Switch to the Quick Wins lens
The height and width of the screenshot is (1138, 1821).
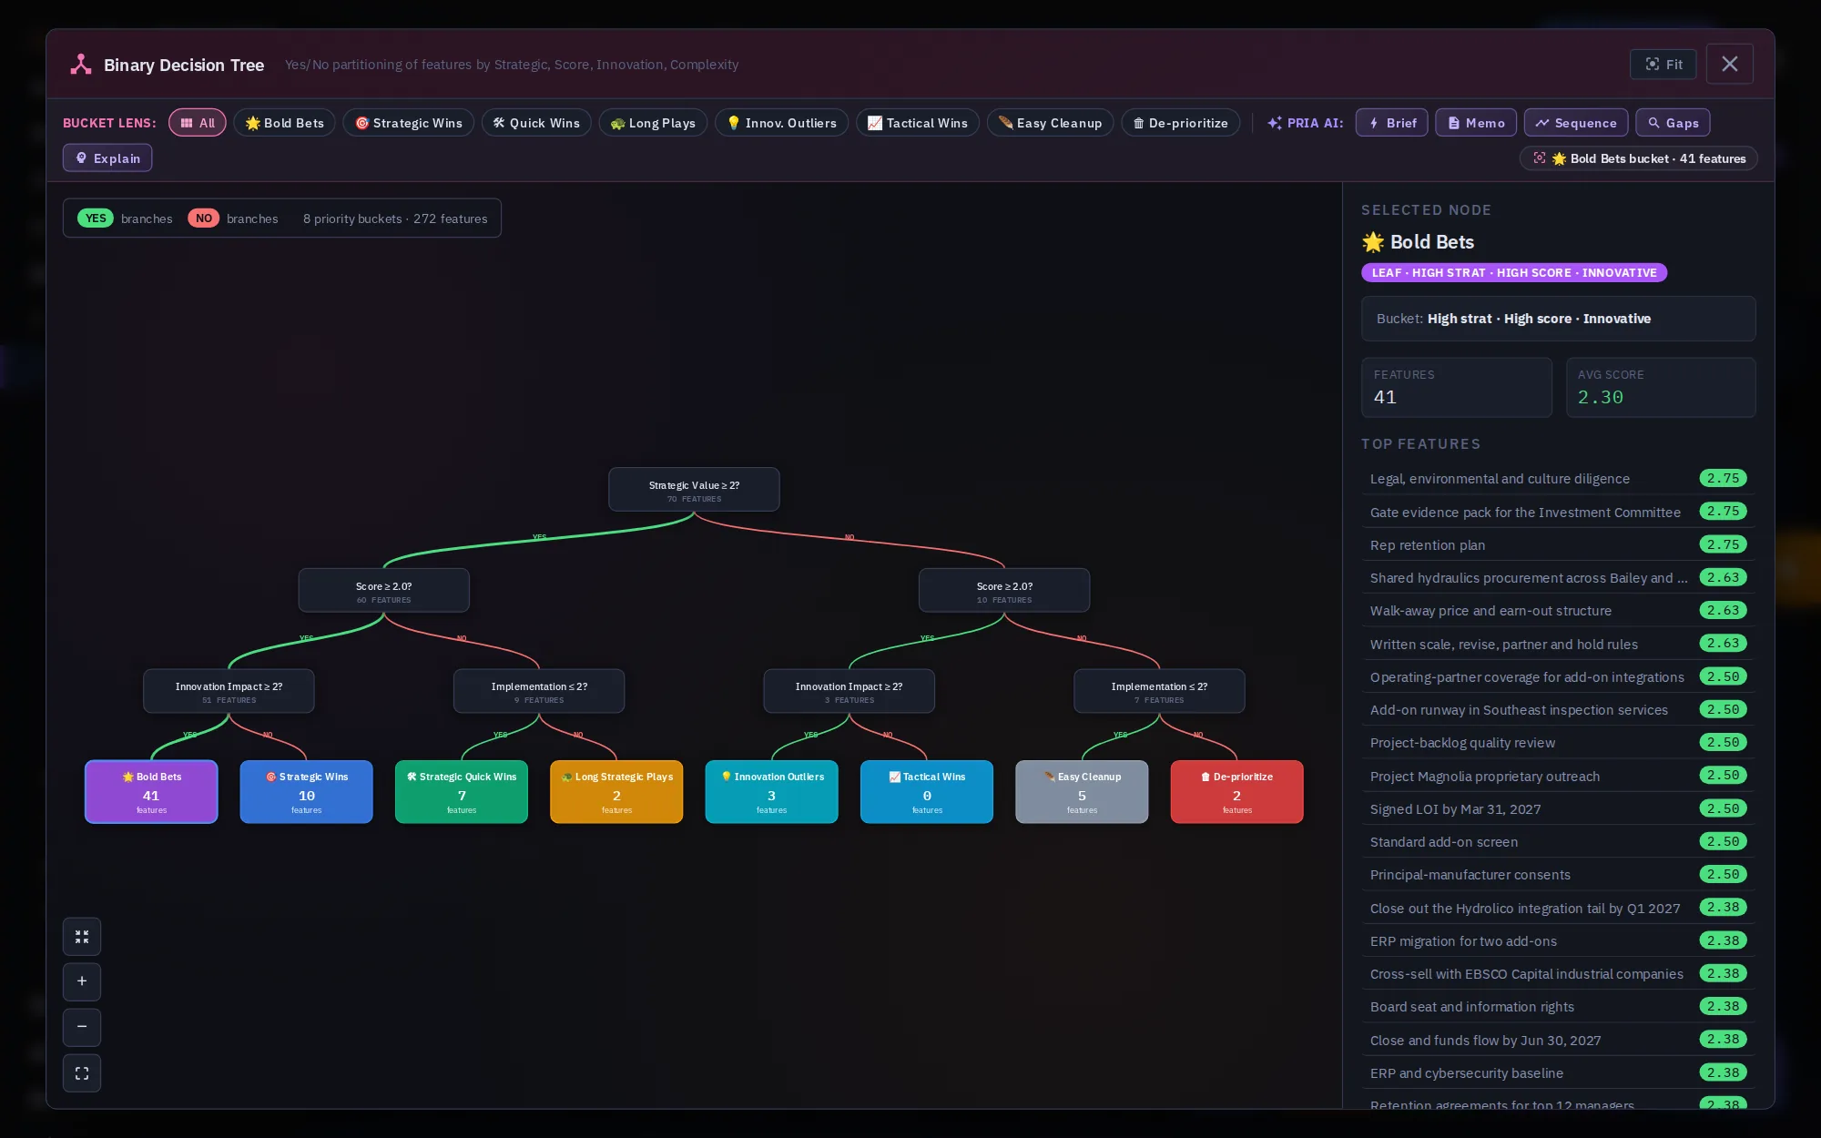click(536, 123)
